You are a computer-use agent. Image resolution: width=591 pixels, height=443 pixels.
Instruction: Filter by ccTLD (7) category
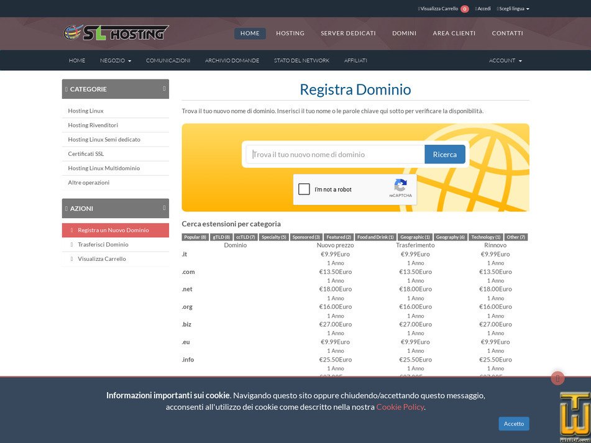pos(245,237)
